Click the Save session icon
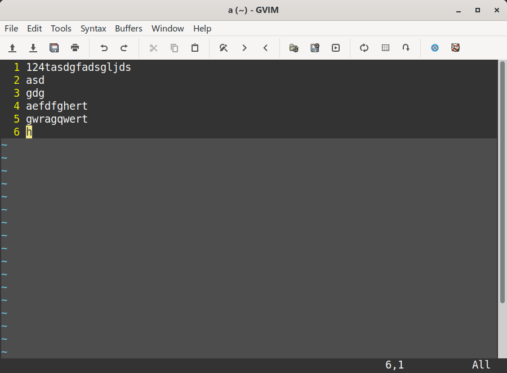507x373 pixels. pos(314,48)
